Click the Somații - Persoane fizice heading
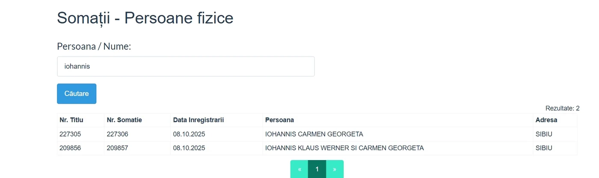Screen dimensions: 599x178 (x=145, y=18)
